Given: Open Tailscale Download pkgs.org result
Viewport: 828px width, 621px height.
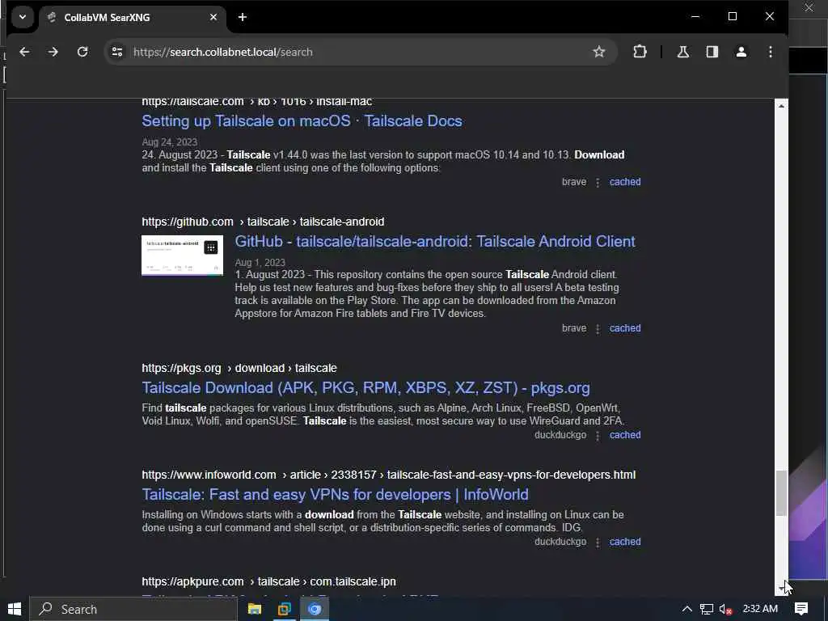Looking at the screenshot, I should (366, 387).
